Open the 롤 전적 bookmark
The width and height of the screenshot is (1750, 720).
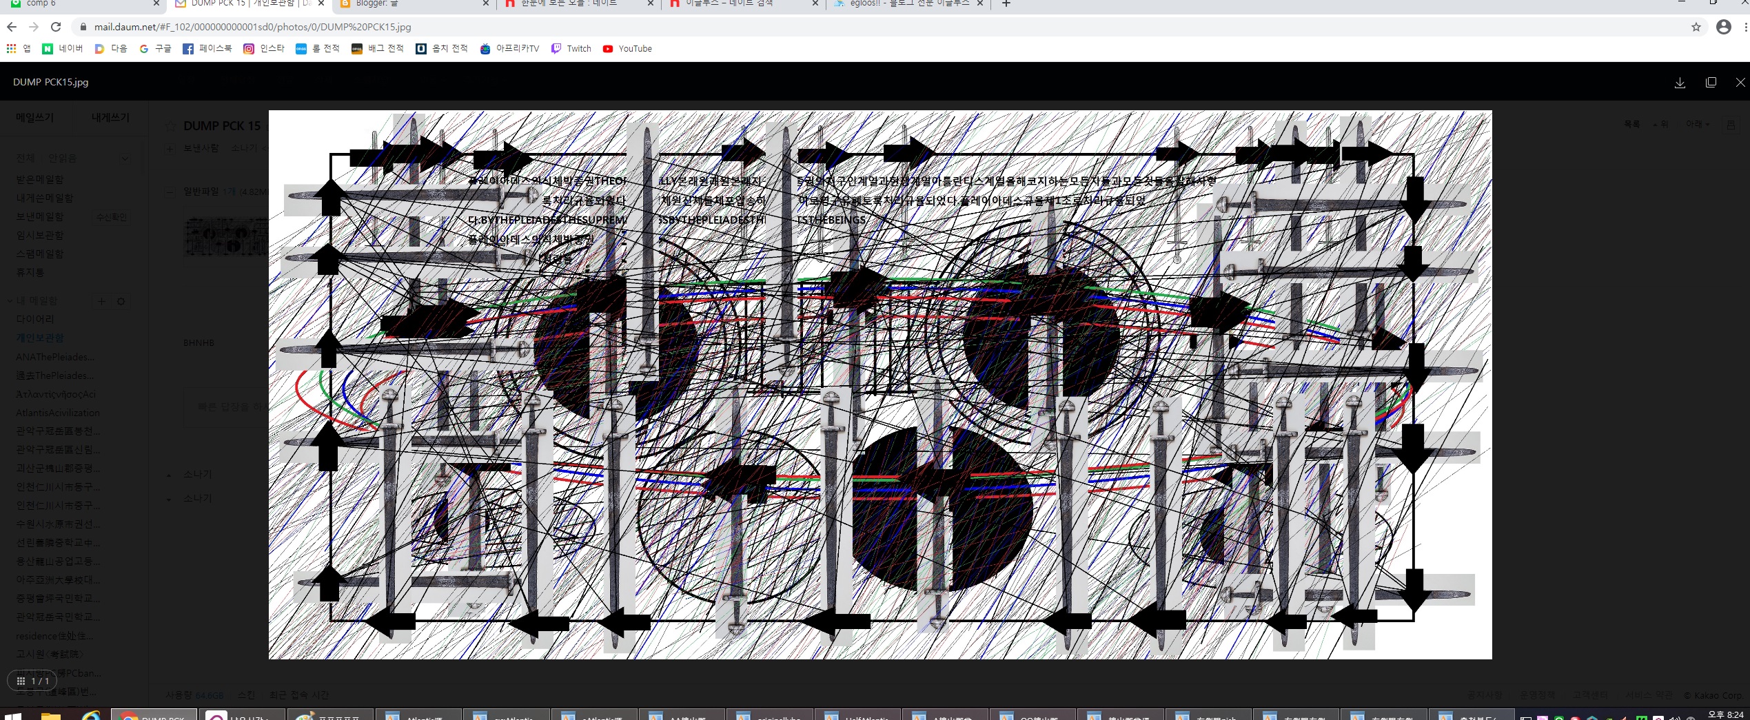click(x=318, y=48)
